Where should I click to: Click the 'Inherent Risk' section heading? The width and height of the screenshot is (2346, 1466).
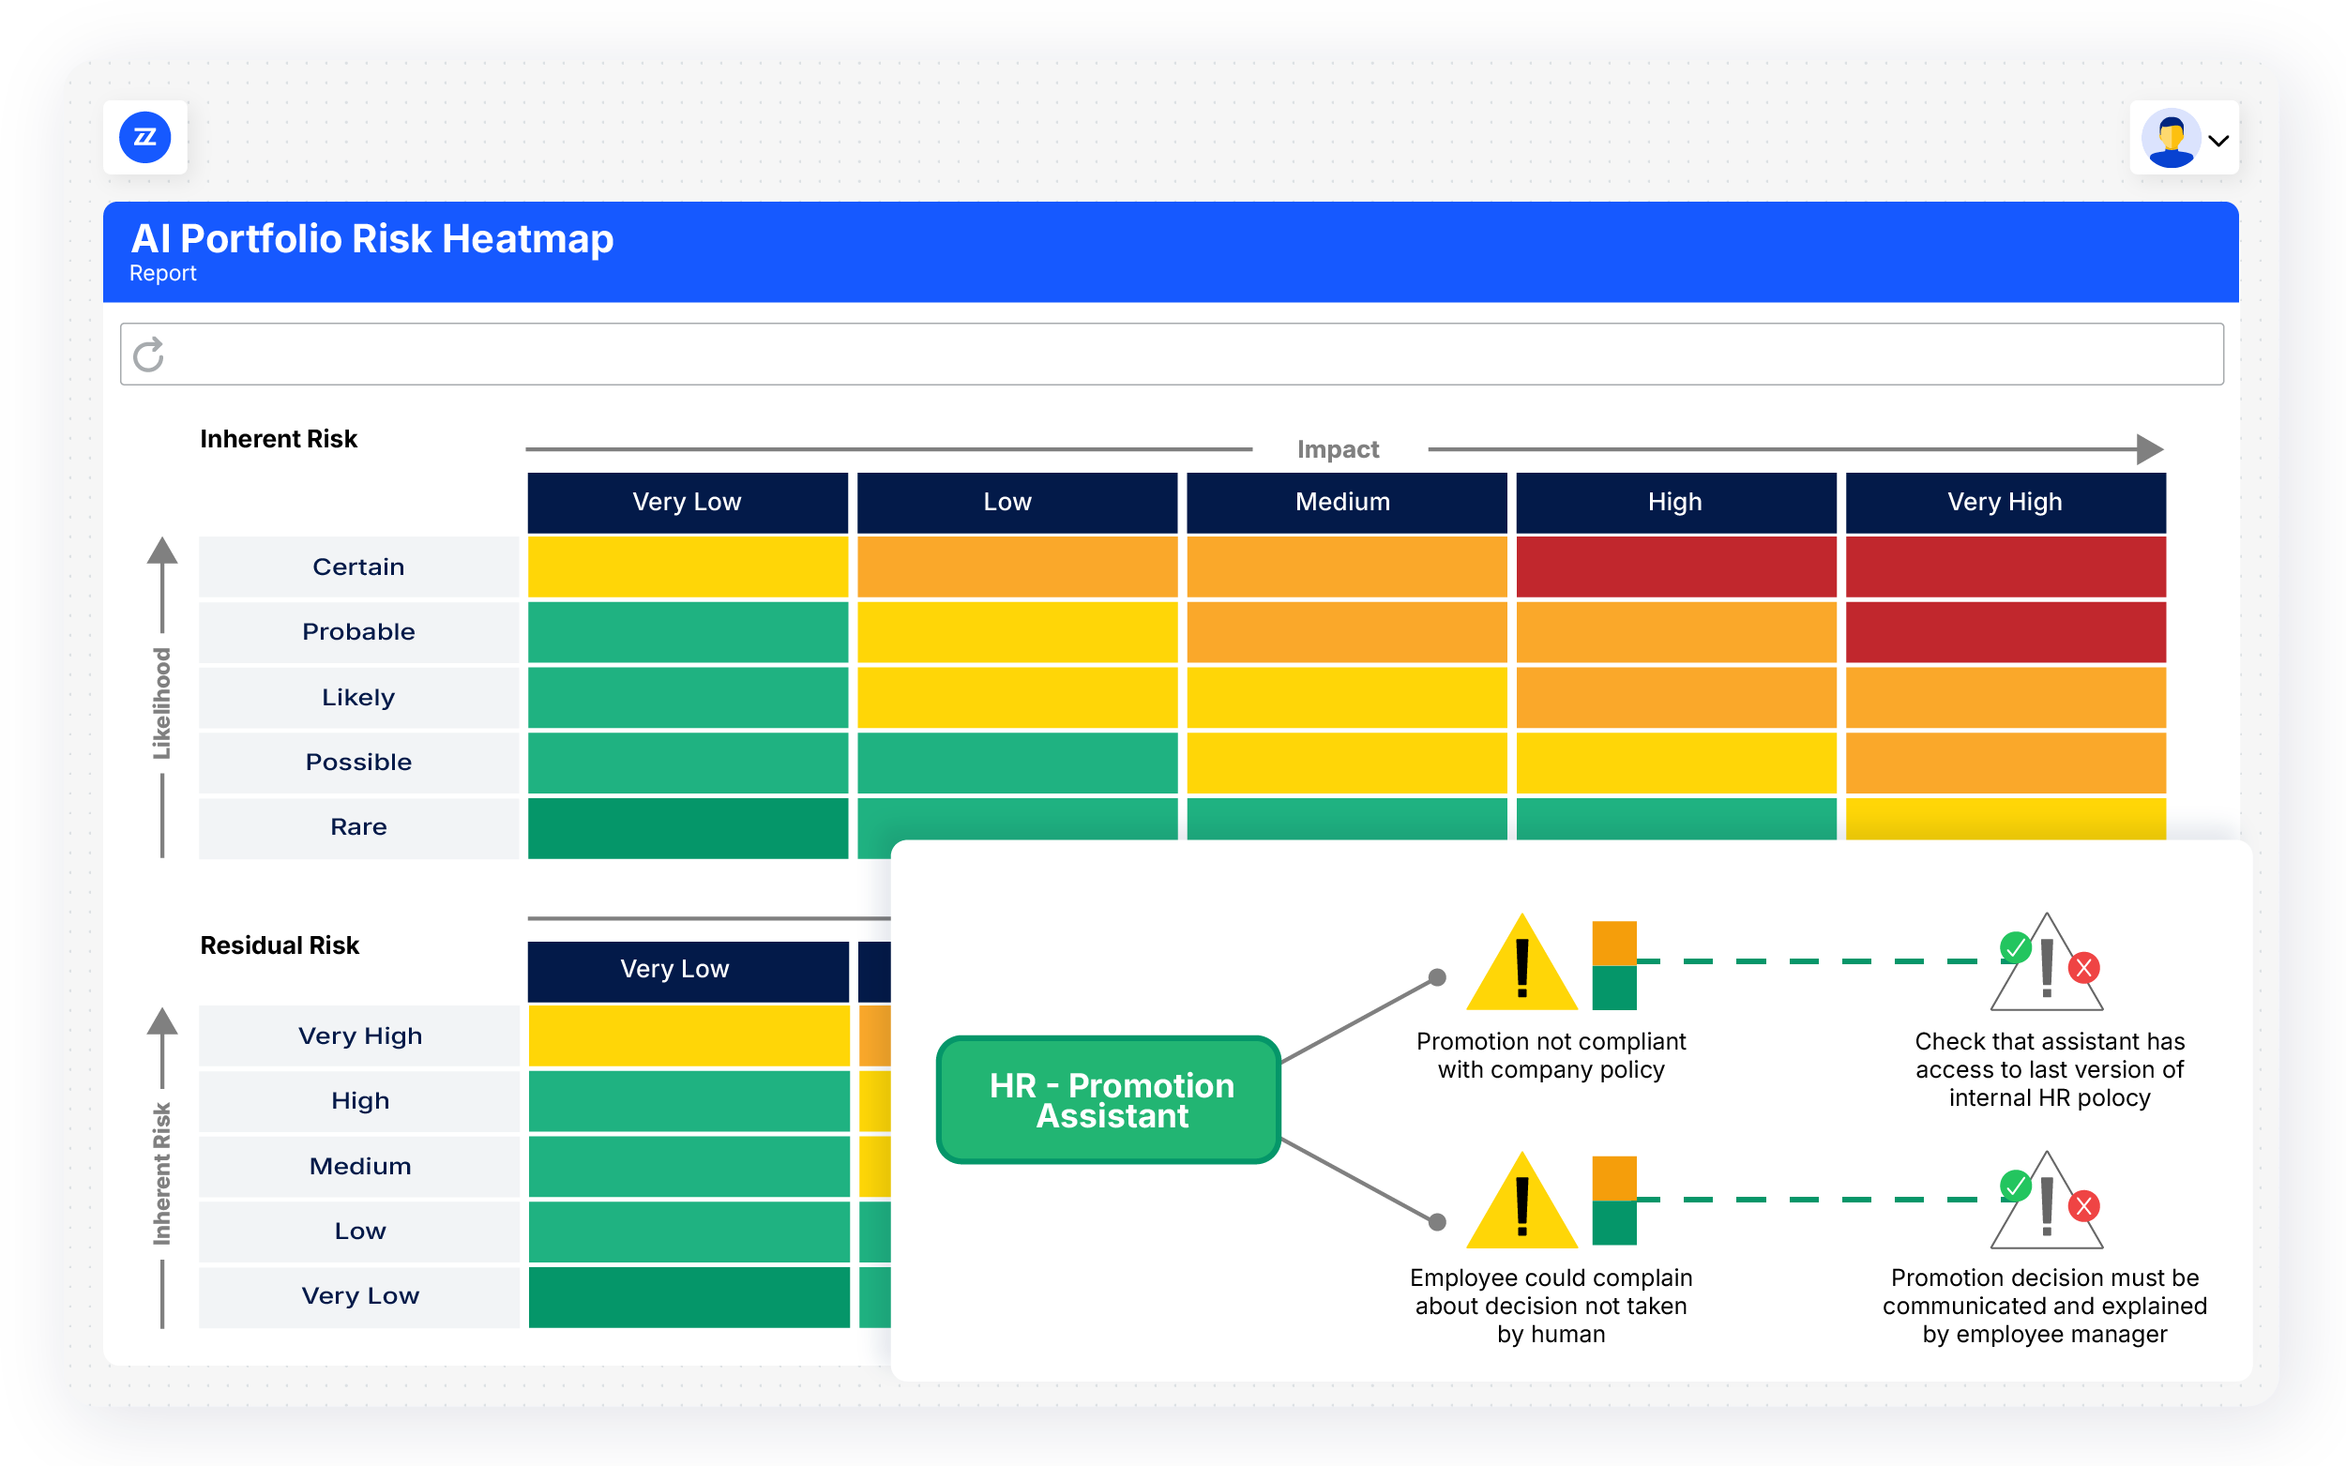[x=279, y=439]
